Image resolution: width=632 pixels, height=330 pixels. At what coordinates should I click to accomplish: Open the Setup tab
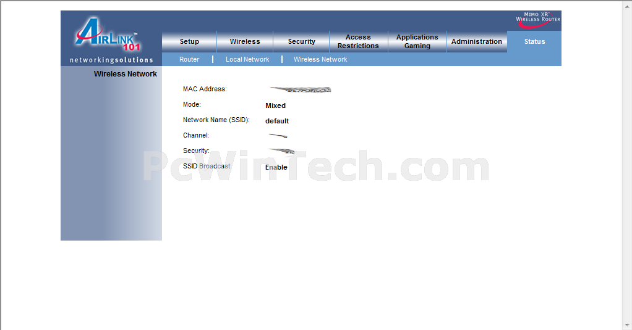coord(189,41)
